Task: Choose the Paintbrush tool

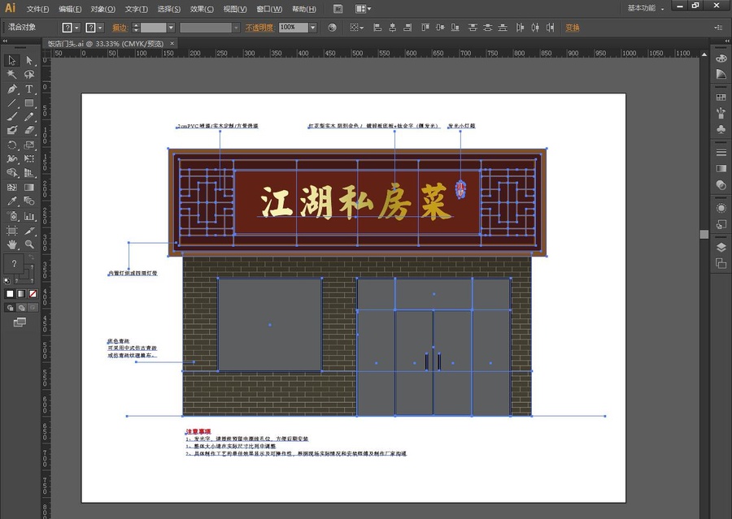Action: pyautogui.click(x=11, y=117)
